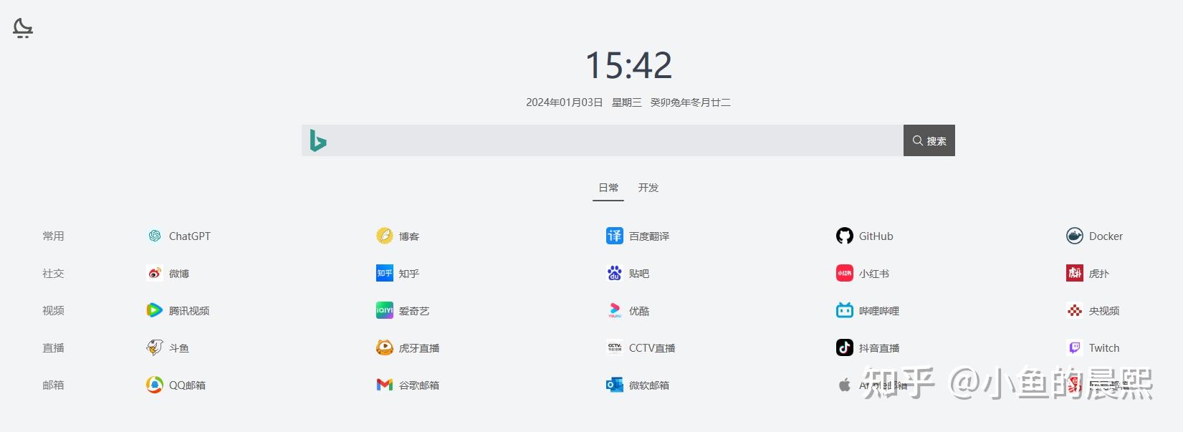1183x432 pixels.
Task: Click the weekday text 星期三
Action: click(627, 102)
